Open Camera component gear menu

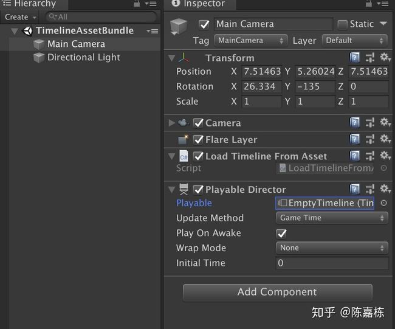tap(385, 122)
